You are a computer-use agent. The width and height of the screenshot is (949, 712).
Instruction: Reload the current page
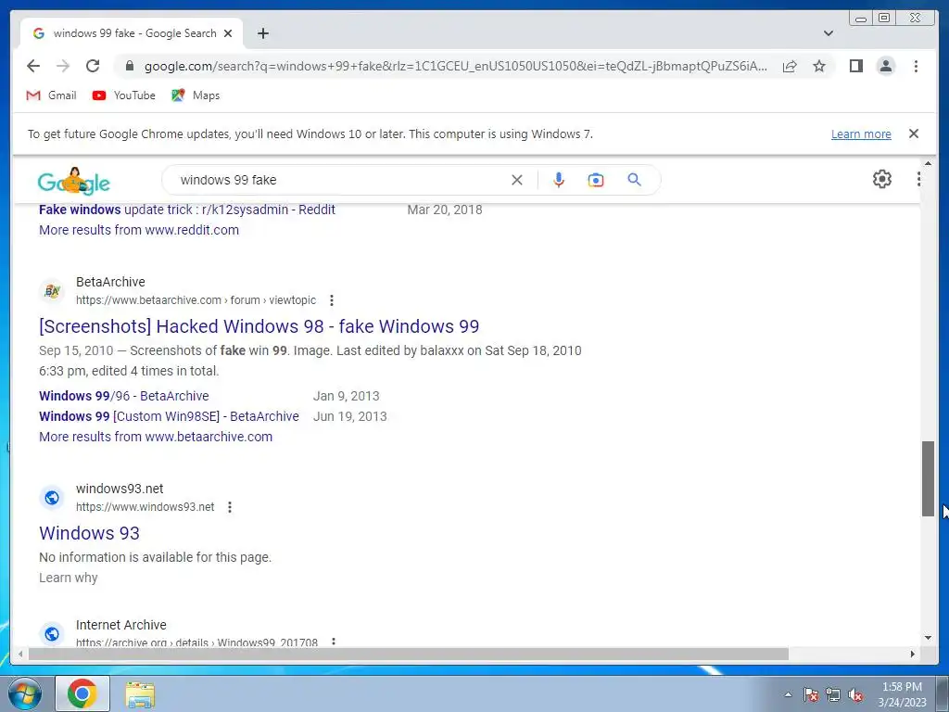pos(93,66)
